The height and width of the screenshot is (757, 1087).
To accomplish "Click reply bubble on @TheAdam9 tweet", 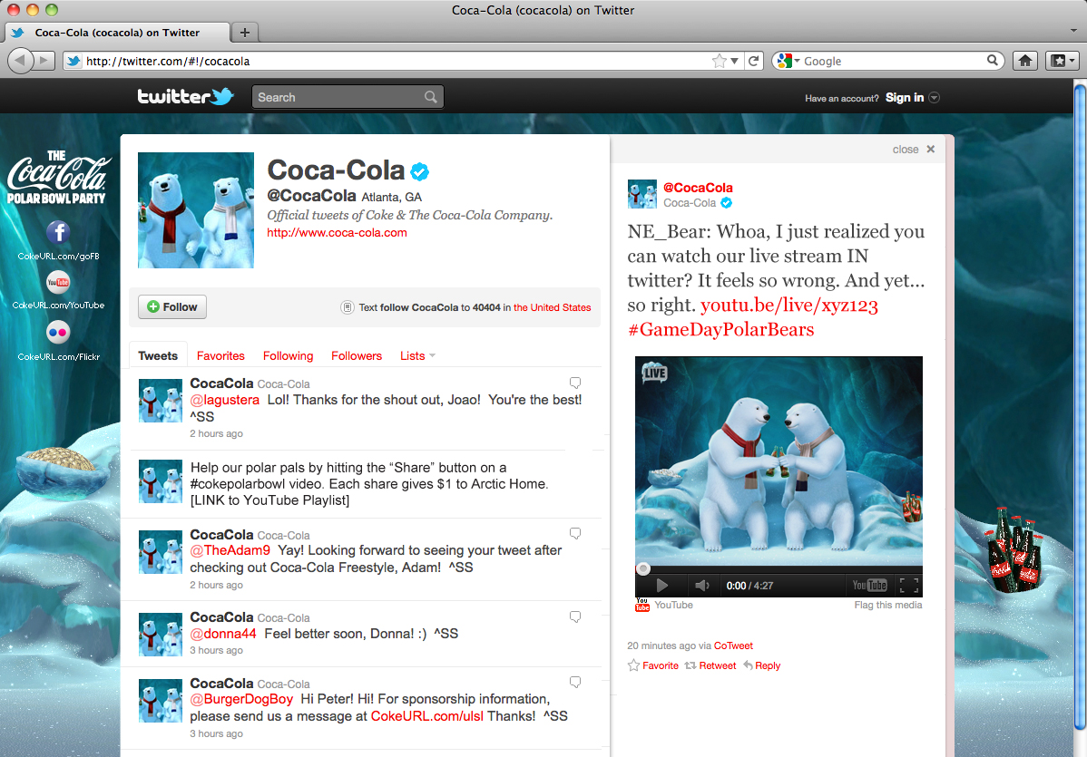I will [574, 533].
